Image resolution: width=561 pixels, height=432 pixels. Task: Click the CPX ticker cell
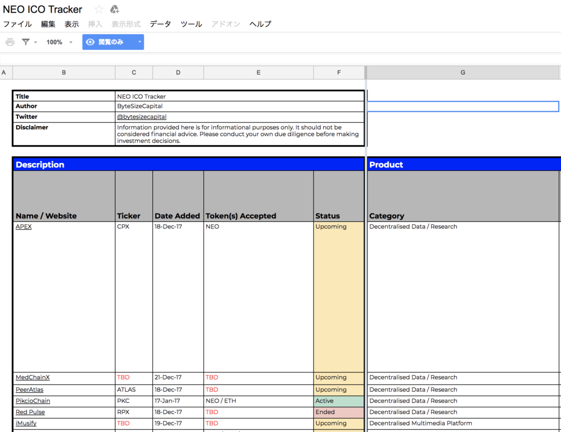[134, 297]
